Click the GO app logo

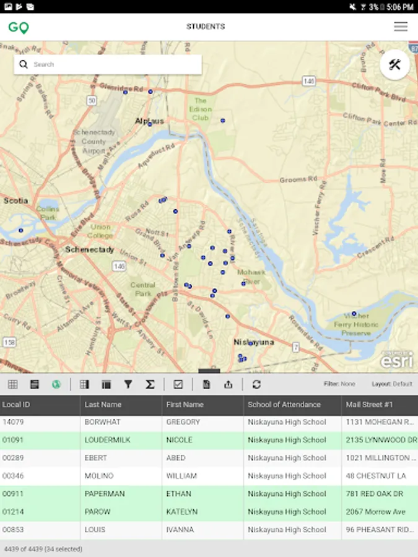[19, 27]
